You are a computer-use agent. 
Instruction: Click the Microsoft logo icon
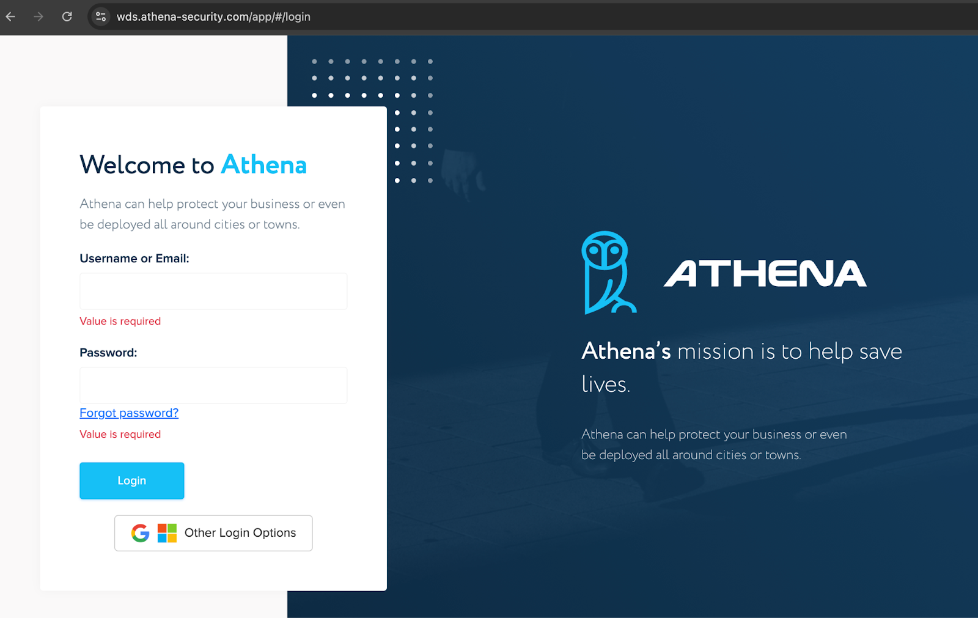coord(167,533)
